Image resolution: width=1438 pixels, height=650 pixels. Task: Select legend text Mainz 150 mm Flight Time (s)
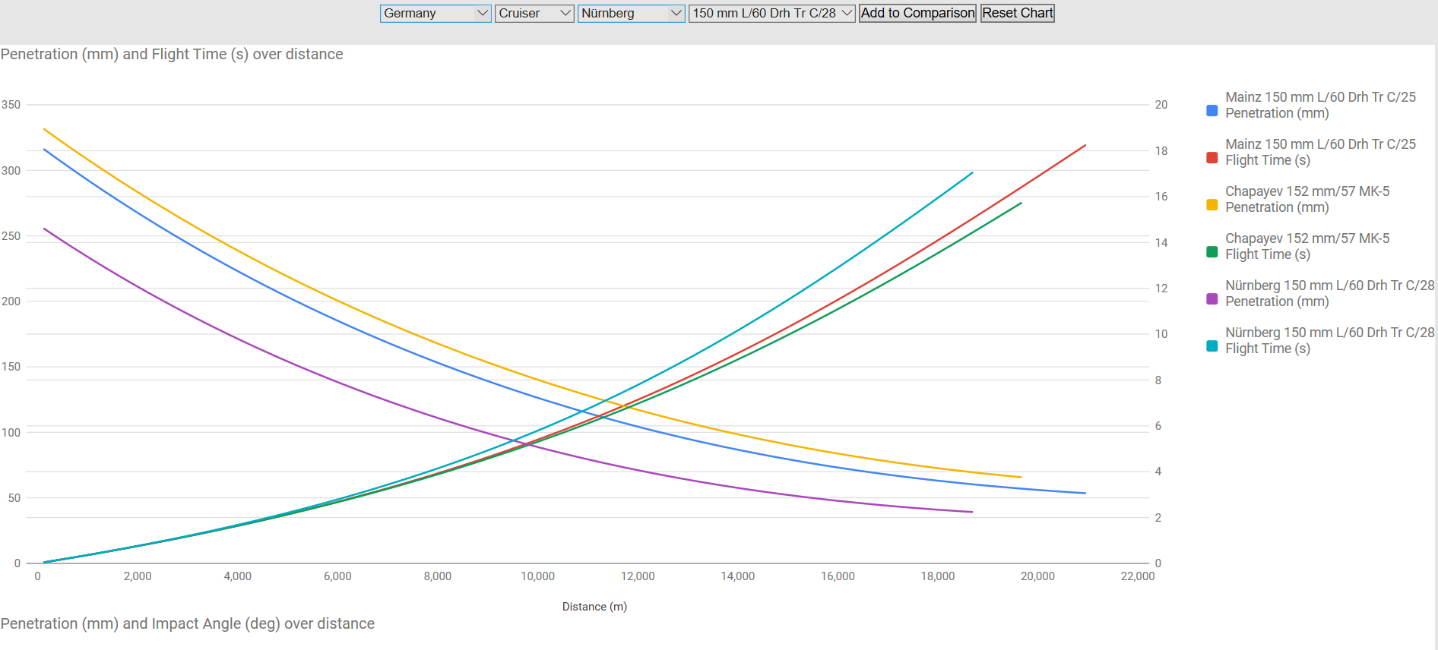tap(1321, 152)
